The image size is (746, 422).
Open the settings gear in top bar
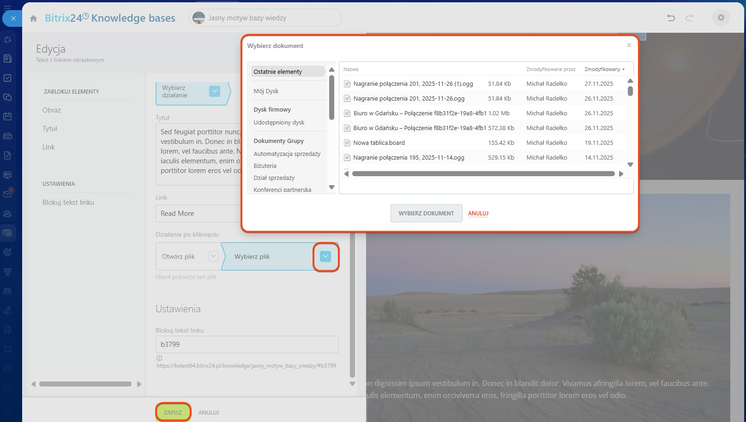tap(721, 18)
